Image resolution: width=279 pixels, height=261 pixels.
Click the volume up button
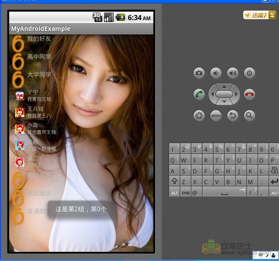click(233, 73)
